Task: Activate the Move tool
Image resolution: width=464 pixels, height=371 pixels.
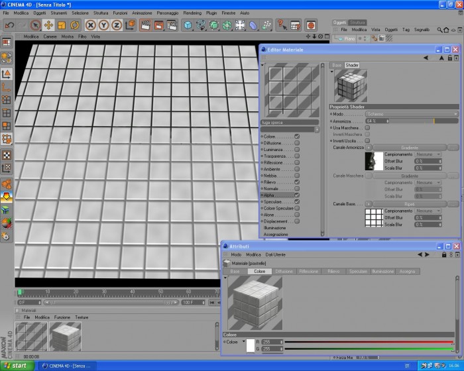Action: click(48, 25)
